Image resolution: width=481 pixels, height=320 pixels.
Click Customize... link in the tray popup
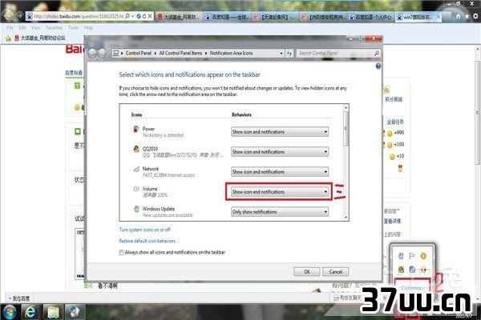coord(411,288)
